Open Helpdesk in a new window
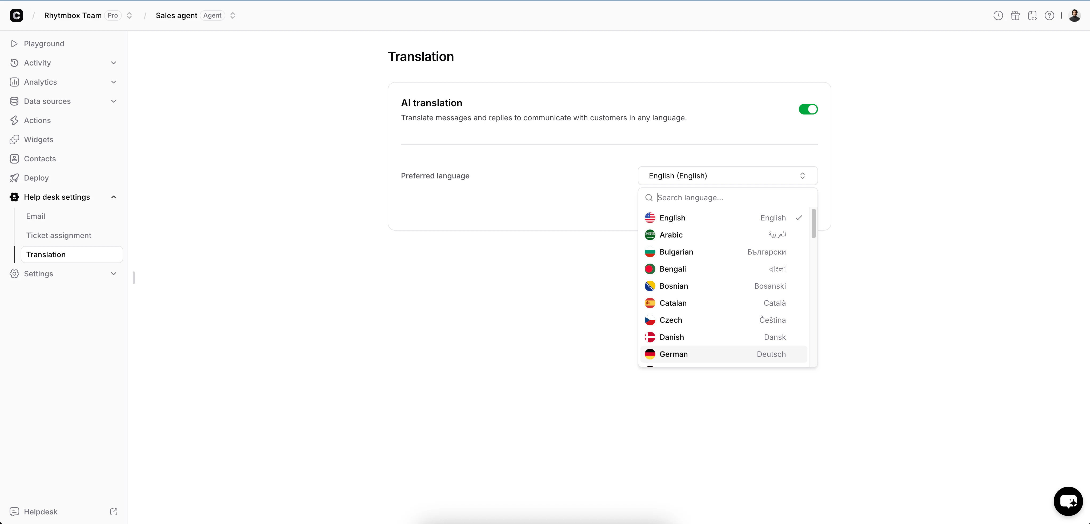The width and height of the screenshot is (1090, 524). tap(113, 511)
